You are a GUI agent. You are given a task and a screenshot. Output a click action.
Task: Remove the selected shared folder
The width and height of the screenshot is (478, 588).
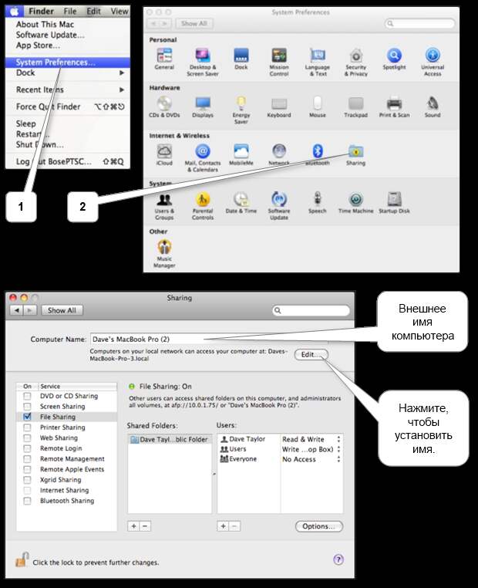(x=146, y=526)
